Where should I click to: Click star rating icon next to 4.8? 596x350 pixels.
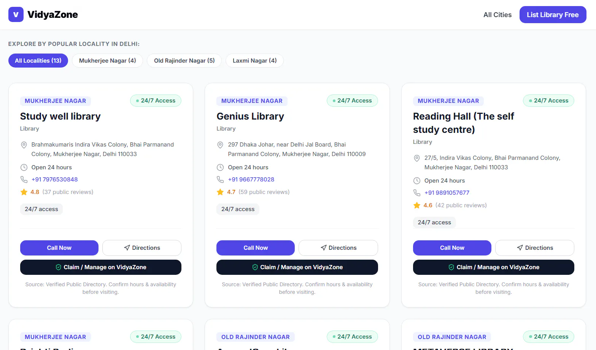point(24,192)
